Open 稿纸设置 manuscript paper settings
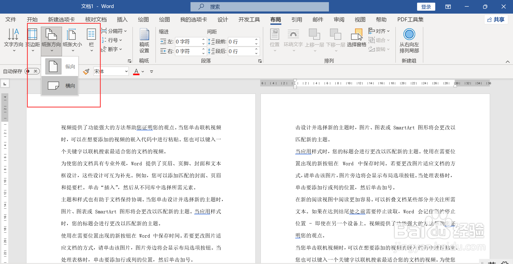This screenshot has height=264, width=513. point(144,41)
